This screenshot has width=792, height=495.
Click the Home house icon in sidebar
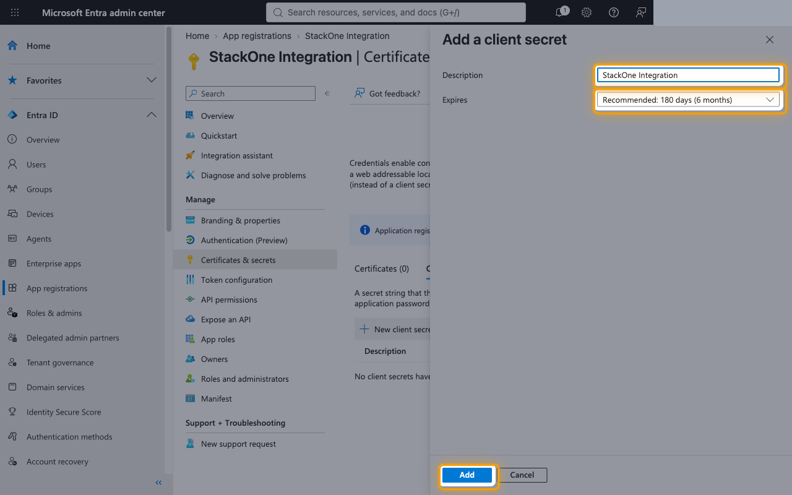click(12, 46)
